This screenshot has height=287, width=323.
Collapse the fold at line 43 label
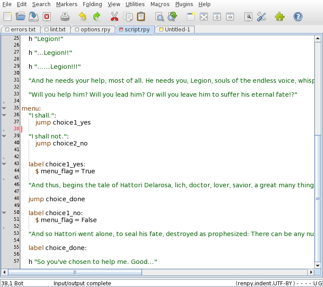click(x=4, y=164)
